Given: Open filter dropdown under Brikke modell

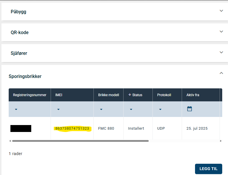Looking at the screenshot, I should (101, 109).
